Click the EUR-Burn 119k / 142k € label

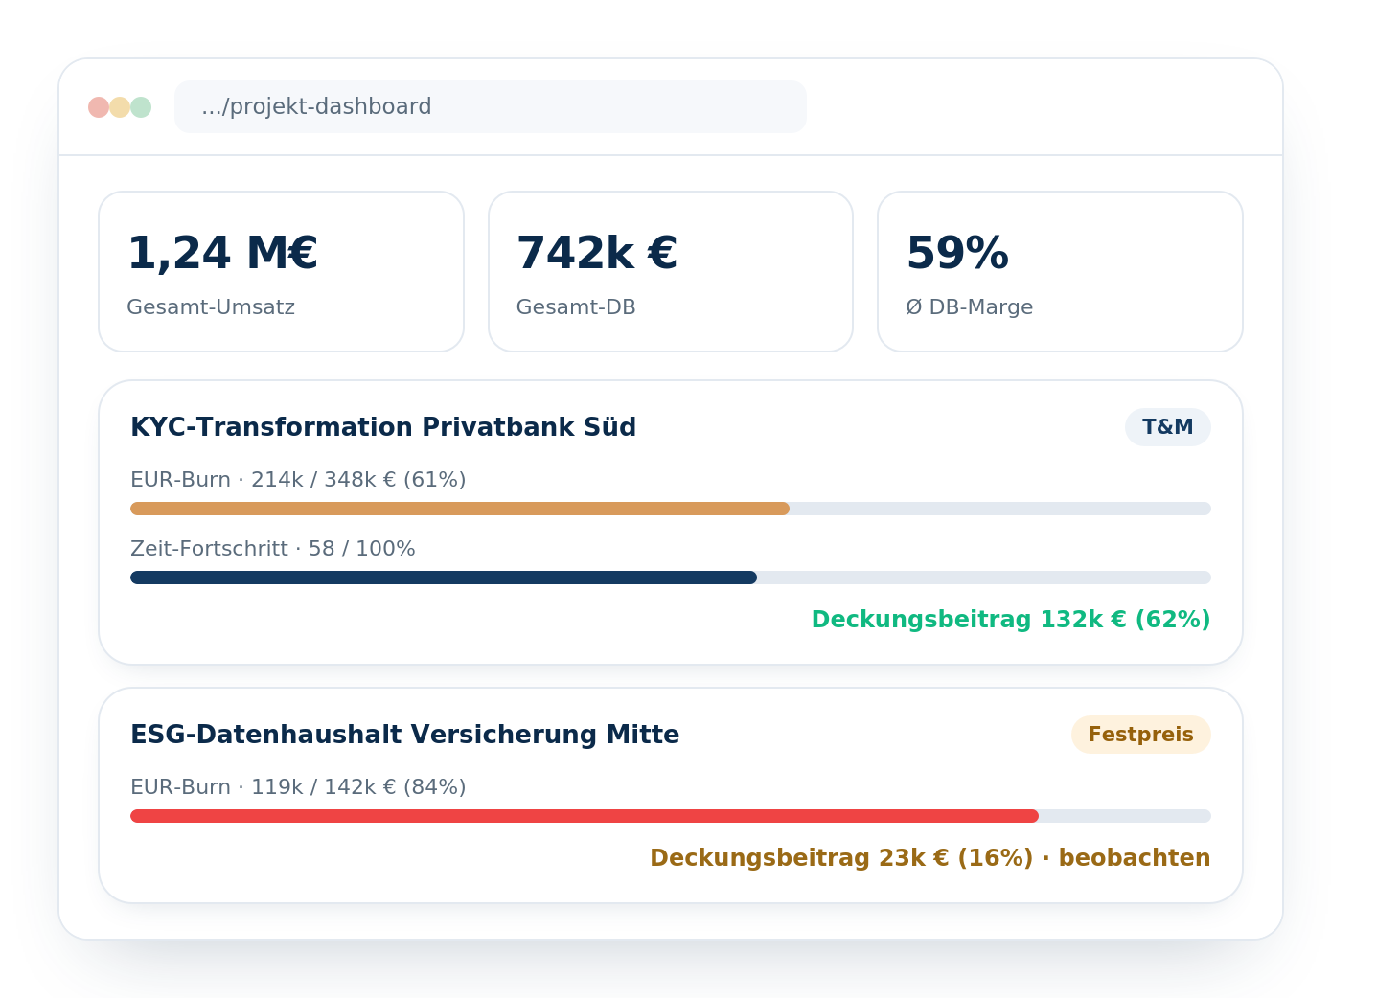tap(298, 787)
